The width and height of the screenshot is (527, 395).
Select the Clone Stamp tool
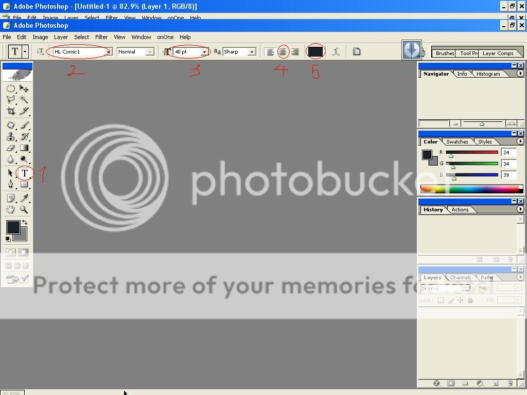11,137
